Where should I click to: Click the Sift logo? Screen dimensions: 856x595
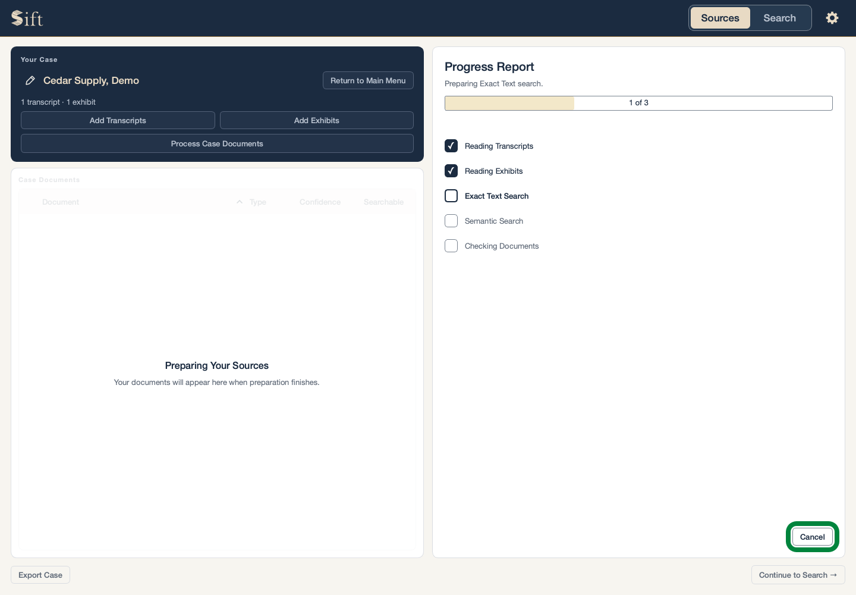click(27, 18)
